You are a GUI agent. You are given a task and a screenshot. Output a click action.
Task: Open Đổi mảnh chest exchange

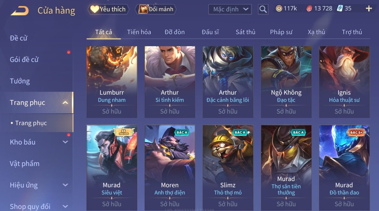pyautogui.click(x=156, y=9)
